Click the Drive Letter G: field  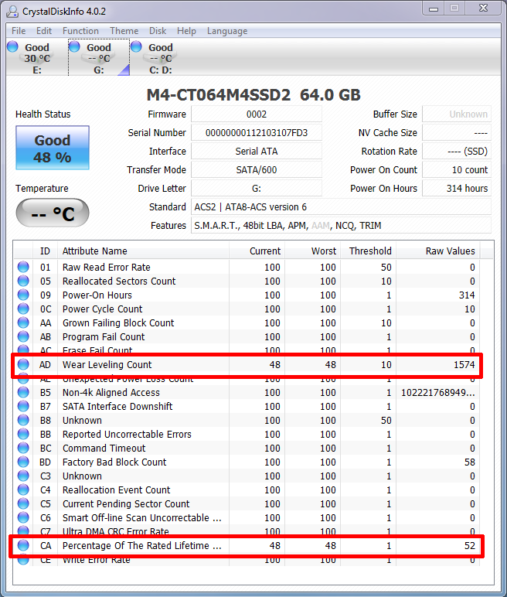pos(257,189)
